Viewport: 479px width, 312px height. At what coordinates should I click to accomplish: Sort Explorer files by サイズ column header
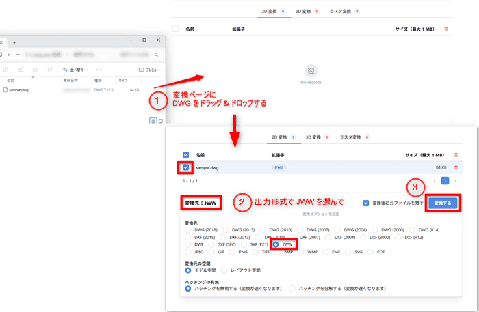(123, 81)
